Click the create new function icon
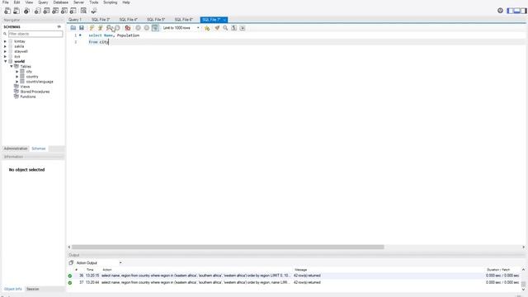Viewport: 528px width, 297px height. coord(73,11)
